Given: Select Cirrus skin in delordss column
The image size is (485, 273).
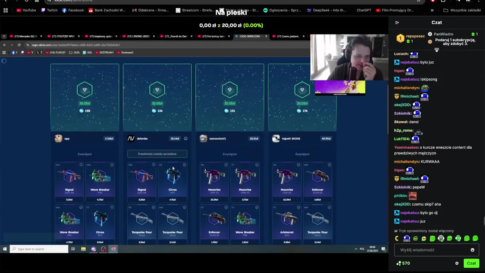Looking at the screenshot, I should [172, 182].
